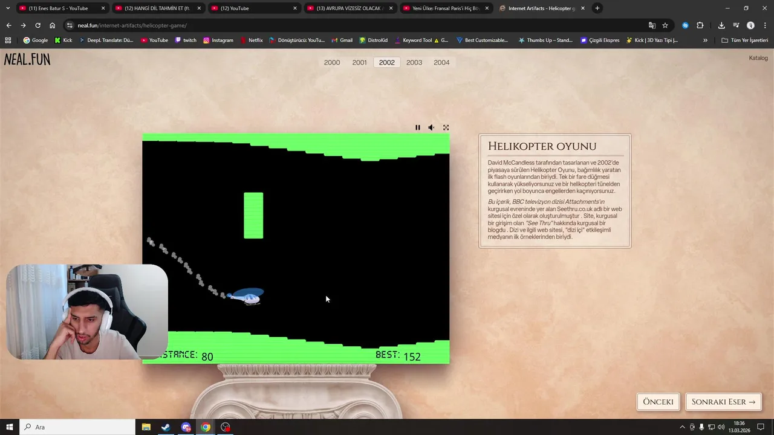This screenshot has width=774, height=435.
Task: Open the tab search dropdown
Action: click(7, 8)
